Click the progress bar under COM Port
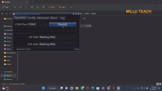The width and height of the screenshot is (162, 91). tap(46, 29)
